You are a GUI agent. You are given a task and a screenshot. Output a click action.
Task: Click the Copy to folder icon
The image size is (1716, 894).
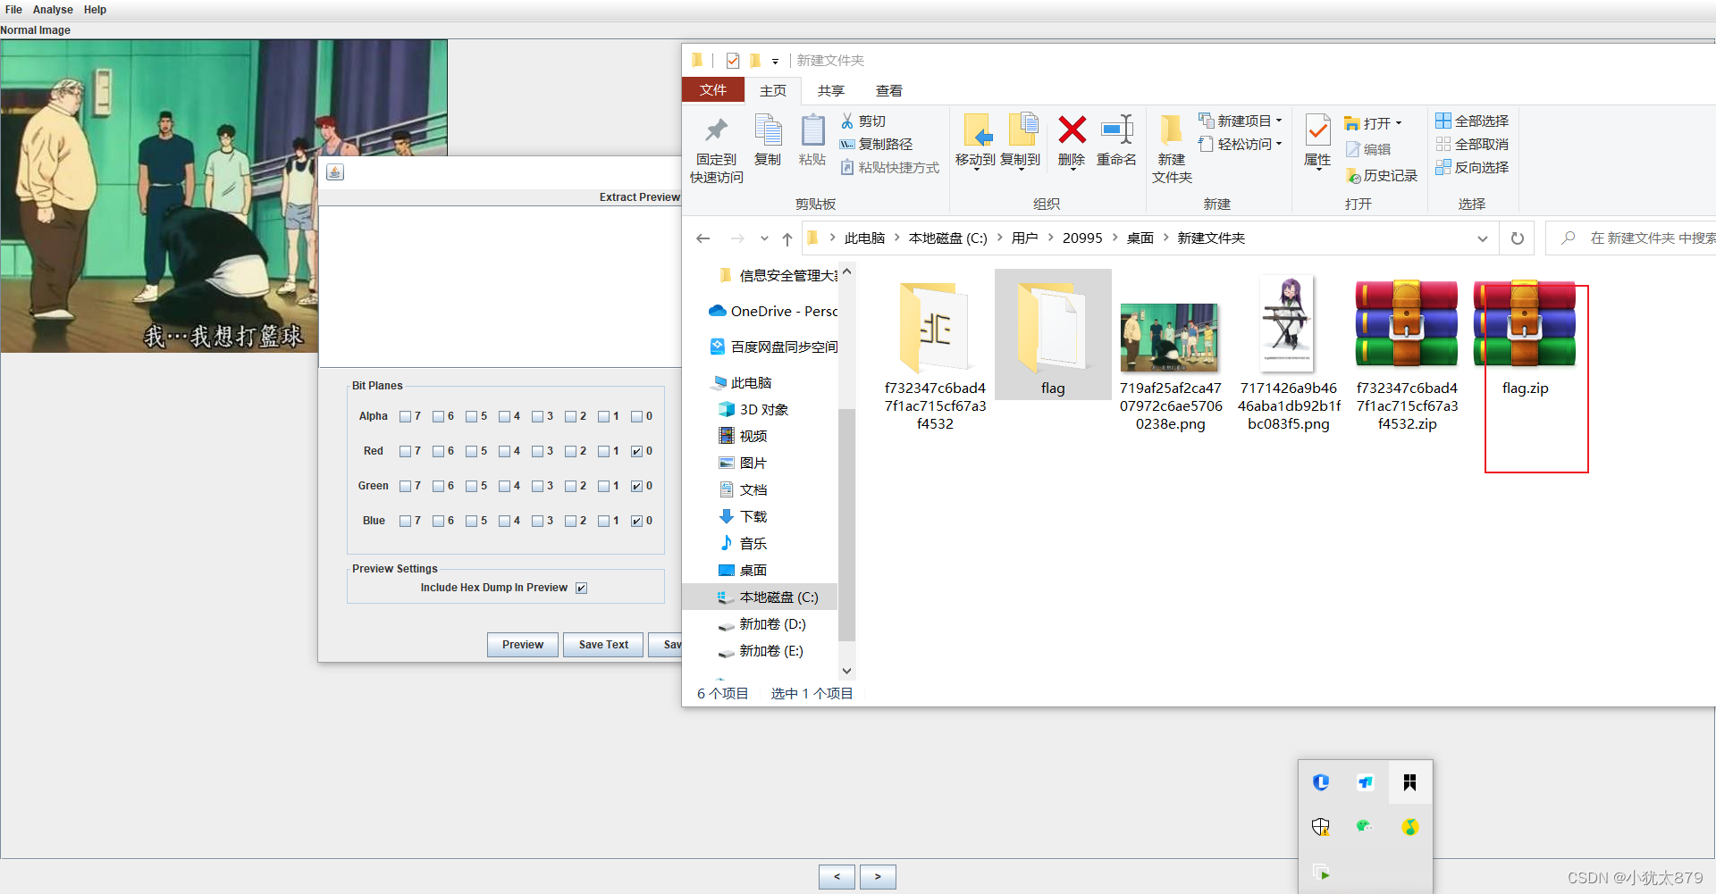pyautogui.click(x=1022, y=130)
